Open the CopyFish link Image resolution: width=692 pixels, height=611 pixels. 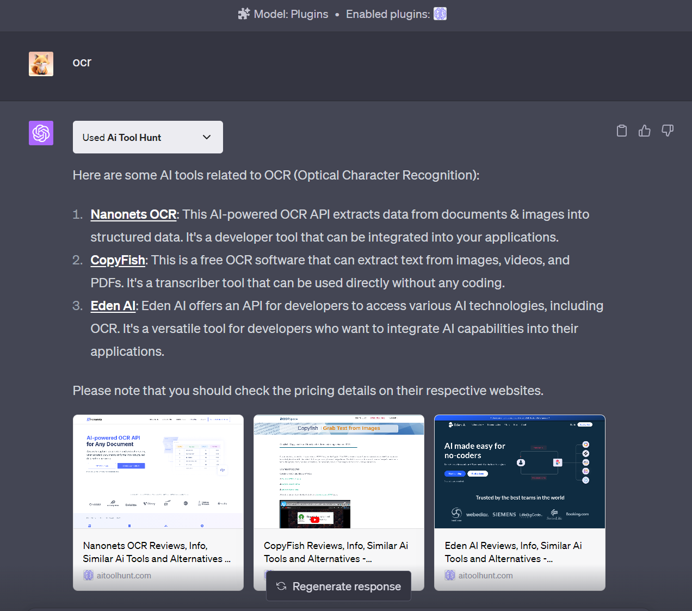pos(118,260)
